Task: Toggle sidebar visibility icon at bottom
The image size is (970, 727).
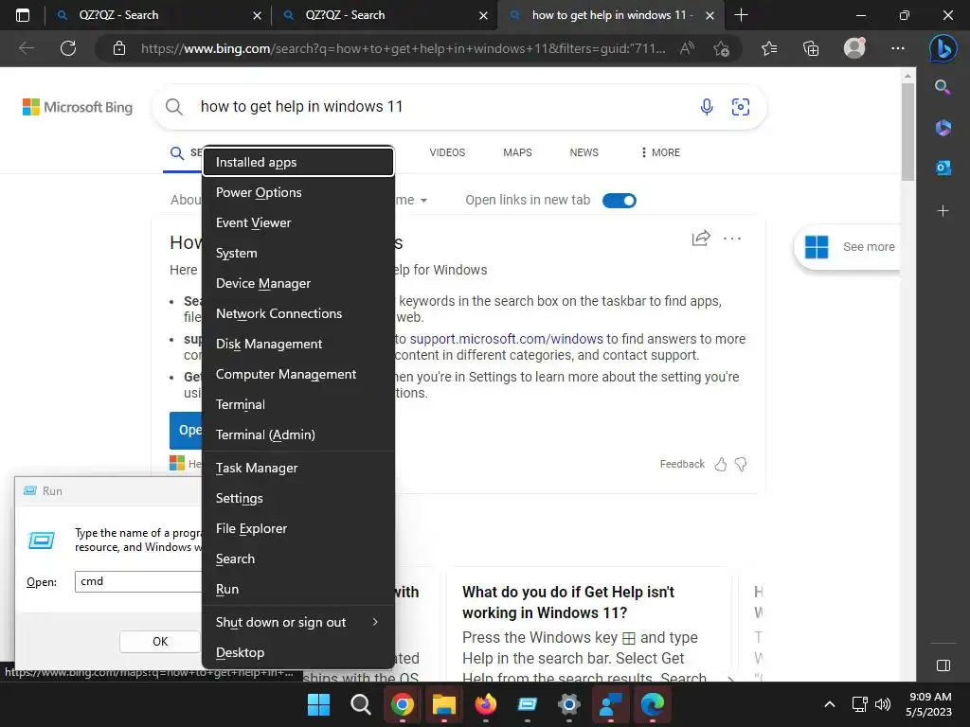Action: pos(943,665)
